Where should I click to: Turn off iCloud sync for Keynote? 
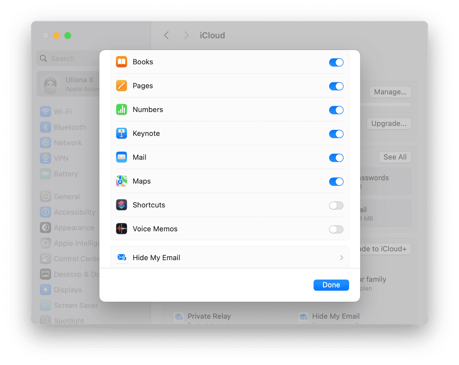[336, 134]
